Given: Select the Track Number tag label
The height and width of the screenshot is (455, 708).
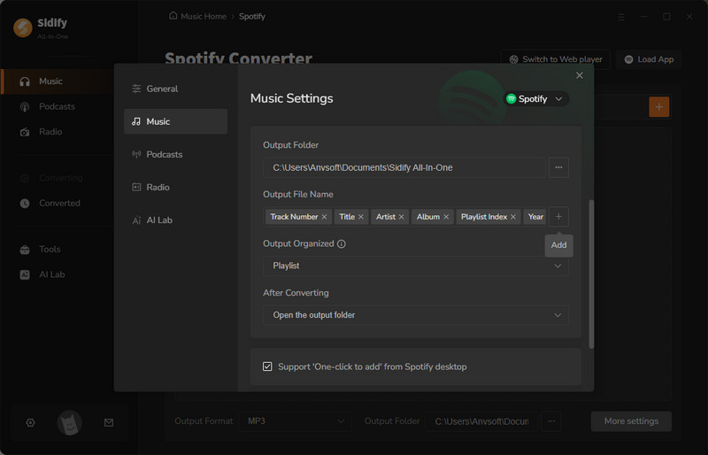Looking at the screenshot, I should [294, 217].
